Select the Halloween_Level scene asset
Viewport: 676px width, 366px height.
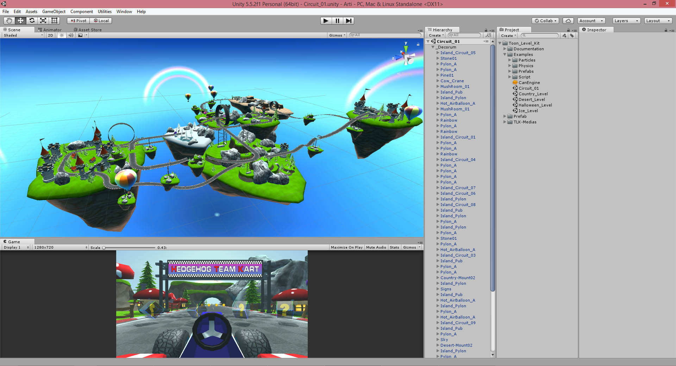pyautogui.click(x=532, y=105)
